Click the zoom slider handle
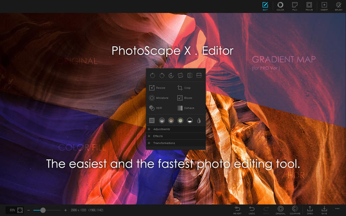Image resolution: width=346 pixels, height=216 pixels. point(43,210)
